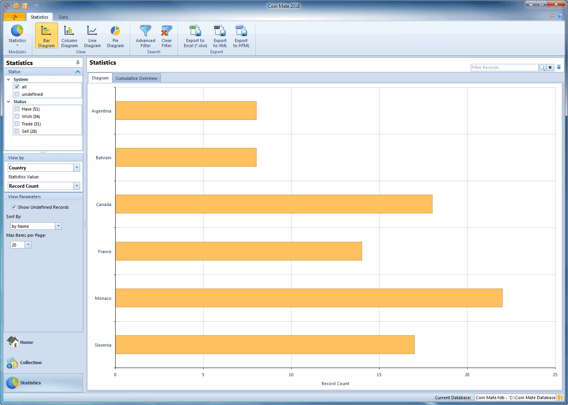Open the Country view-by dropdown
The image size is (568, 405).
click(x=77, y=167)
